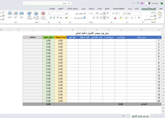The height and width of the screenshot is (118, 165).
Task: Click the Merge and Center icon
Action: click(x=85, y=18)
